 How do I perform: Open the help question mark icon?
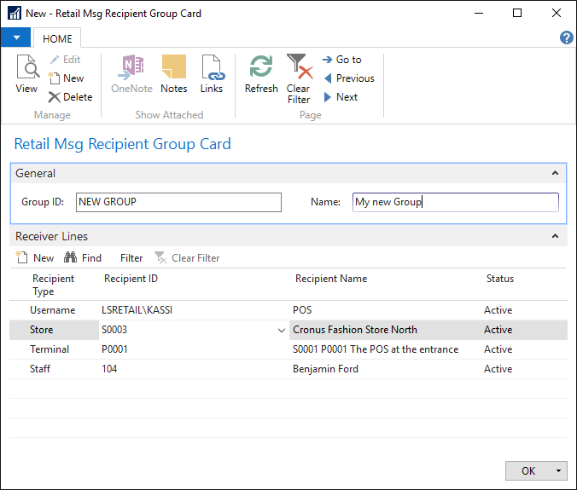pos(566,37)
